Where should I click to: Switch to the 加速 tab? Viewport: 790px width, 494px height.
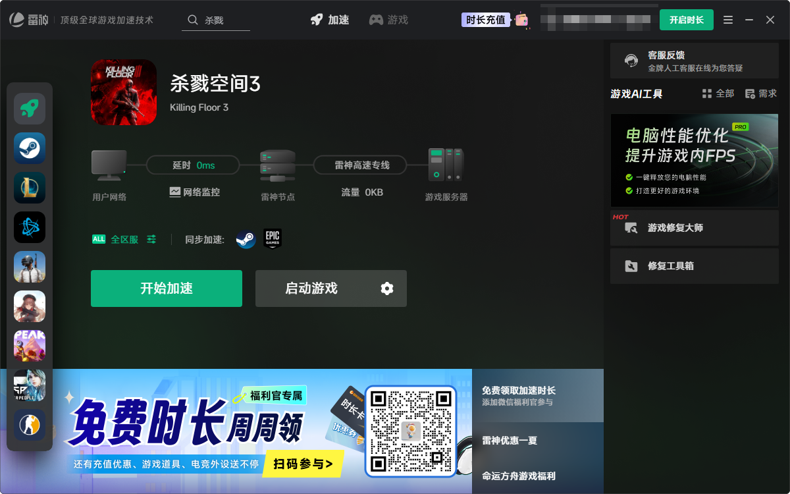click(x=329, y=20)
